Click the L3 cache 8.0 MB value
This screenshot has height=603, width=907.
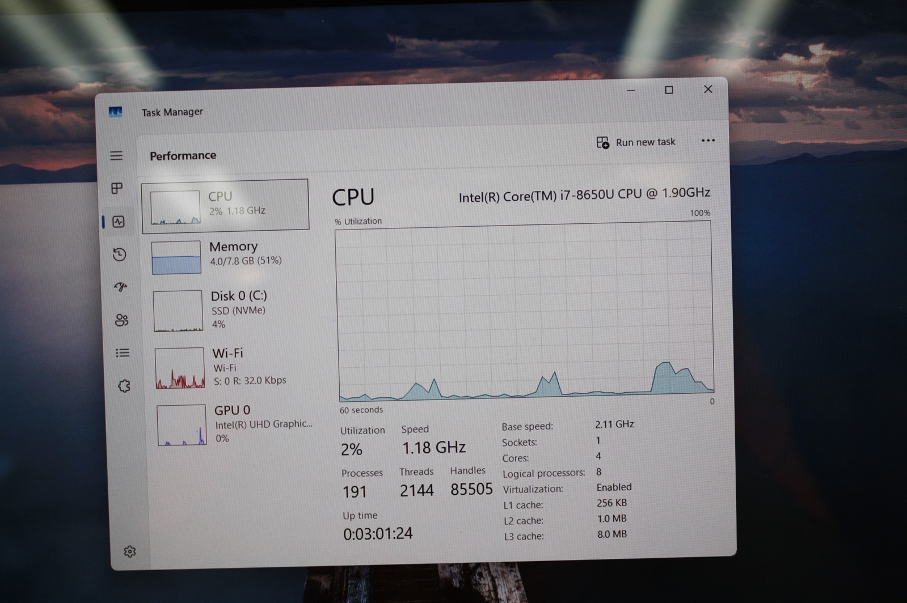(611, 534)
